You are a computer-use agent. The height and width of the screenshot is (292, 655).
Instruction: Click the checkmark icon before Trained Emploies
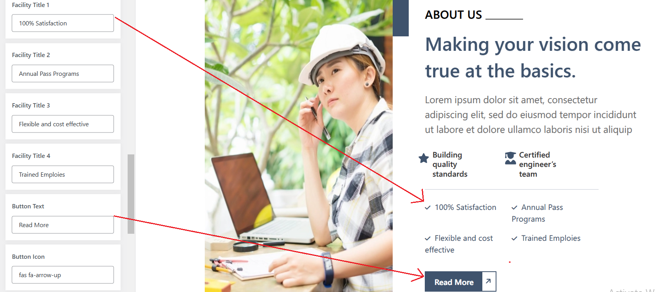(x=514, y=238)
